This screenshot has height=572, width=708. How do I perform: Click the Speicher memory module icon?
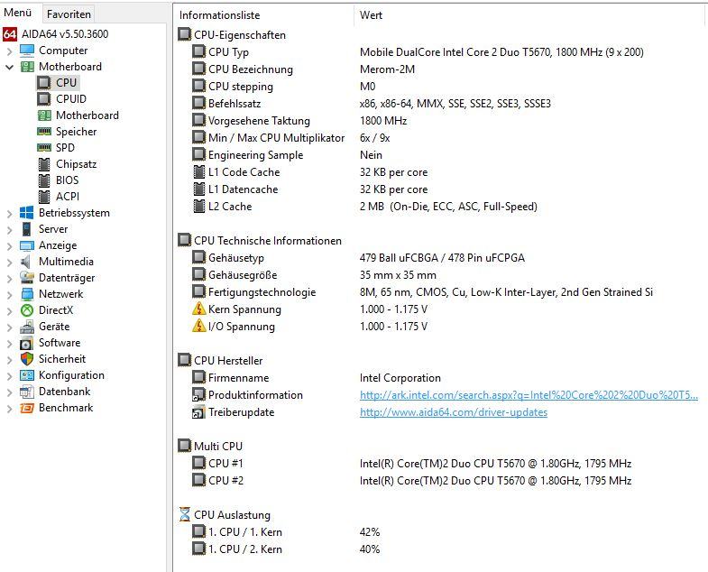click(x=44, y=132)
